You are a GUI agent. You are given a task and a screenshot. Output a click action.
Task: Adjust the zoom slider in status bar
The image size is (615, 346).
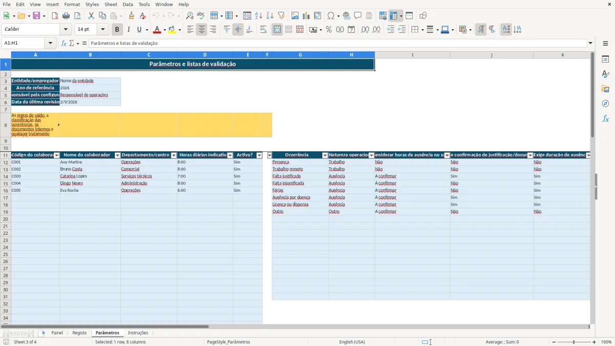(573, 342)
